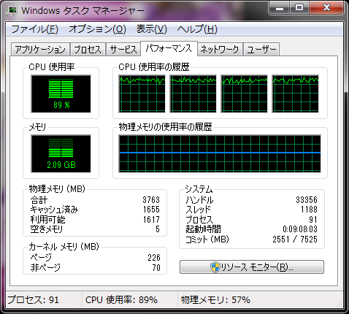Close the Task Manager window
The height and width of the screenshot is (314, 349).
click(x=326, y=8)
